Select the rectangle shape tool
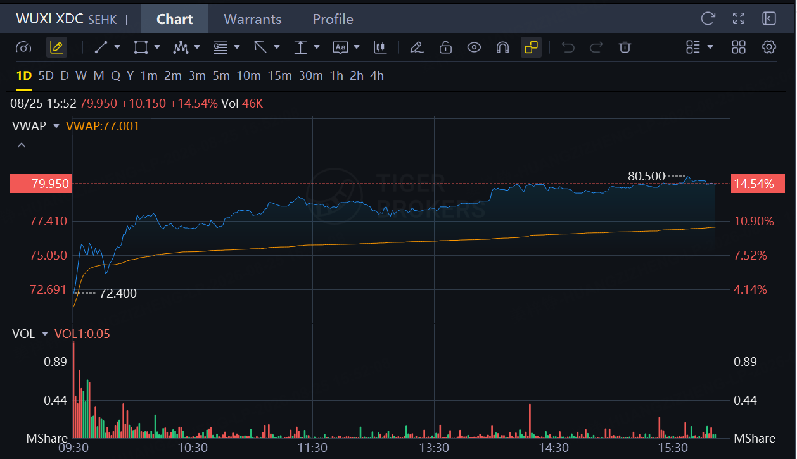This screenshot has height=459, width=797. tap(141, 47)
